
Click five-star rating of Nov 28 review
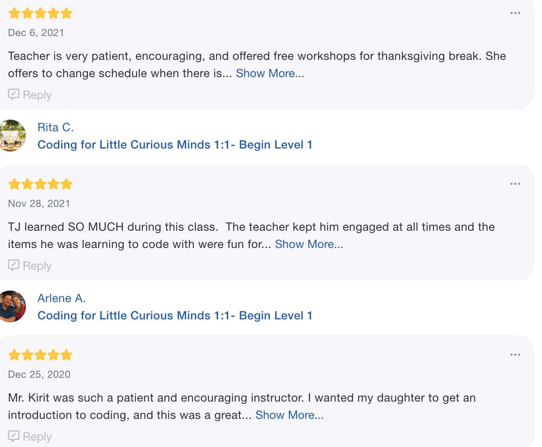40,184
